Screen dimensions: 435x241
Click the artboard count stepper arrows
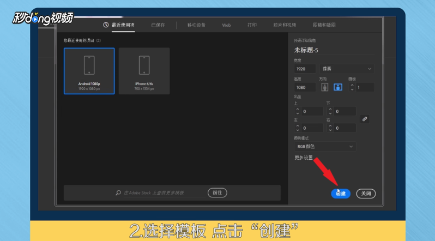tap(352, 87)
